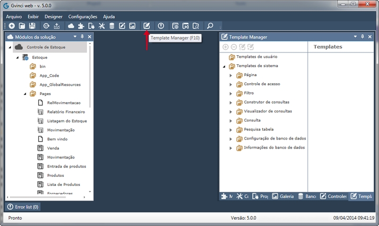The width and height of the screenshot is (379, 226).
Task: Collapse the Pages folder in solution tree
Action: (x=25, y=94)
